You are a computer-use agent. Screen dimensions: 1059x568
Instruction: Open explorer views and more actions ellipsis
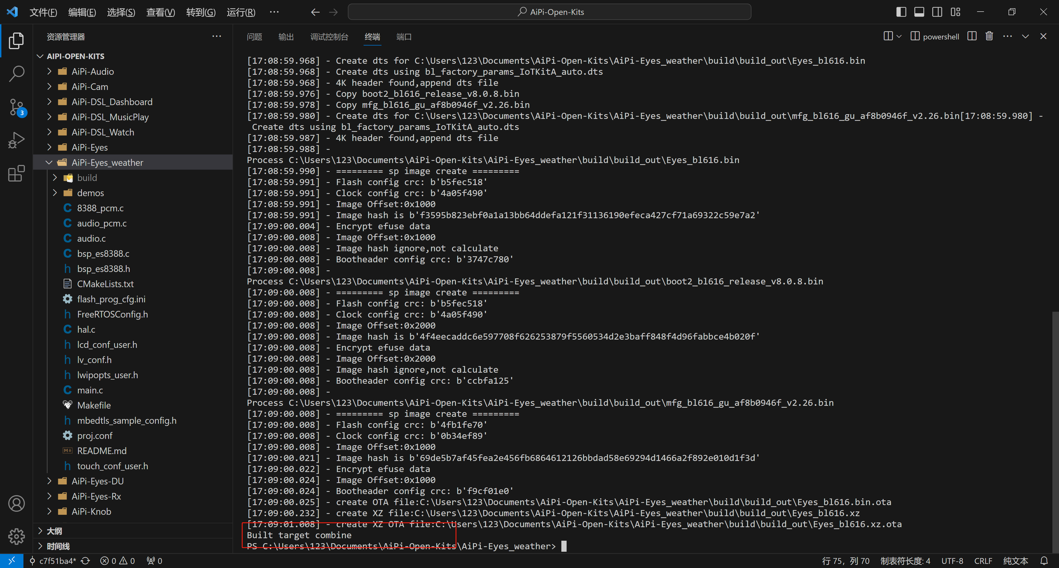[217, 36]
